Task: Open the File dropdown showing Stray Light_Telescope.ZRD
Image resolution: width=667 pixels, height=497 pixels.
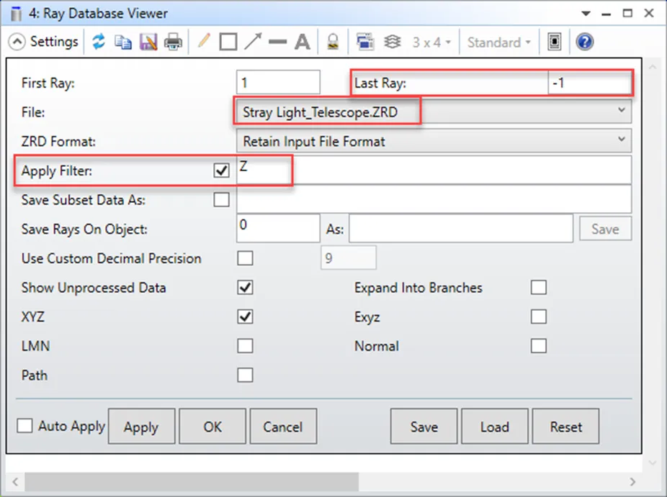Action: point(434,111)
